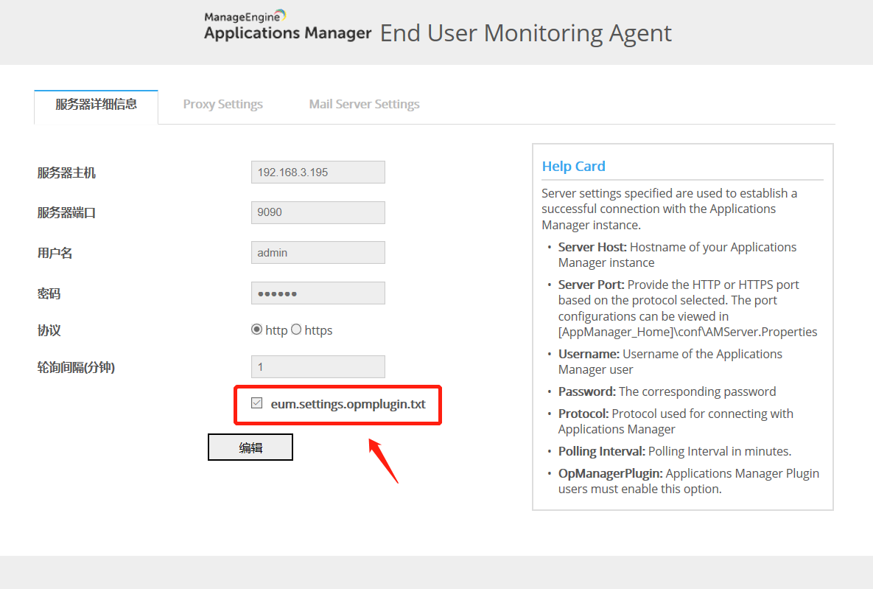
Task: Click the Password: help entry
Action: tap(667, 391)
